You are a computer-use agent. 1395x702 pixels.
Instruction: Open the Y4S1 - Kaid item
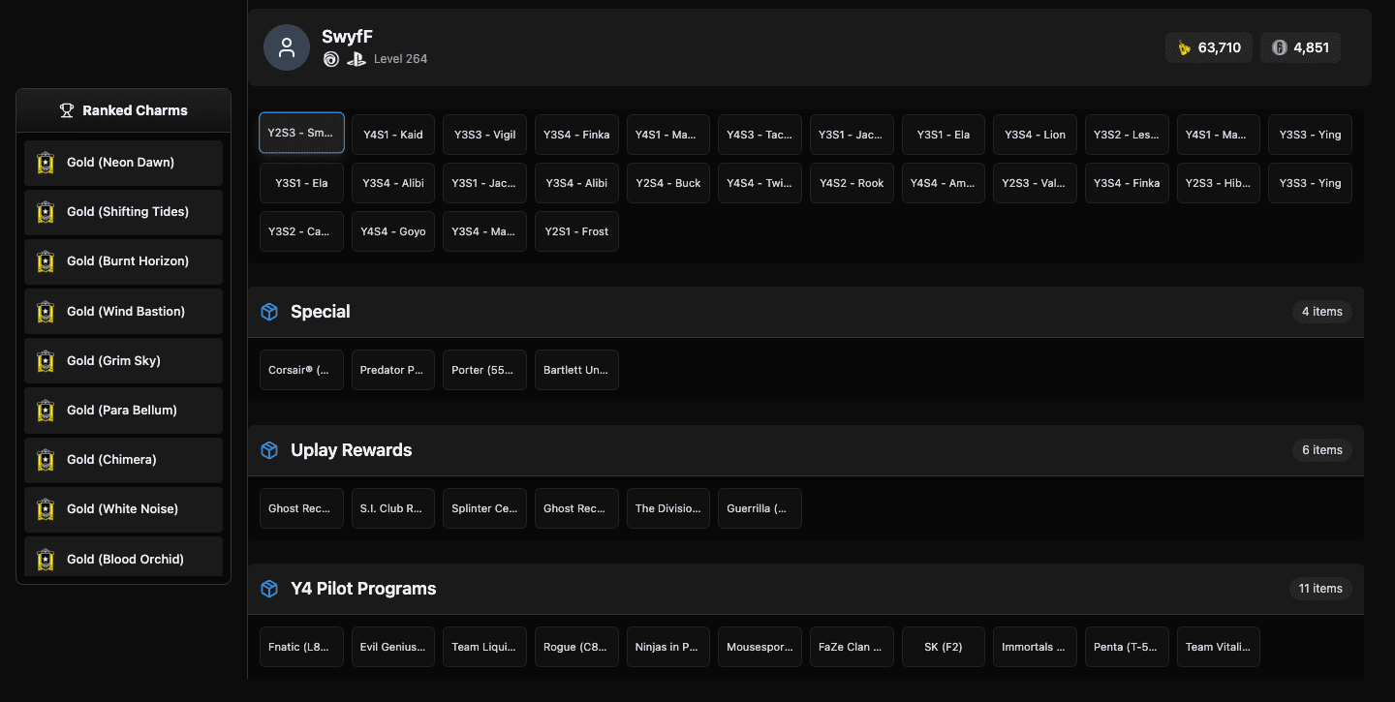pos(392,135)
